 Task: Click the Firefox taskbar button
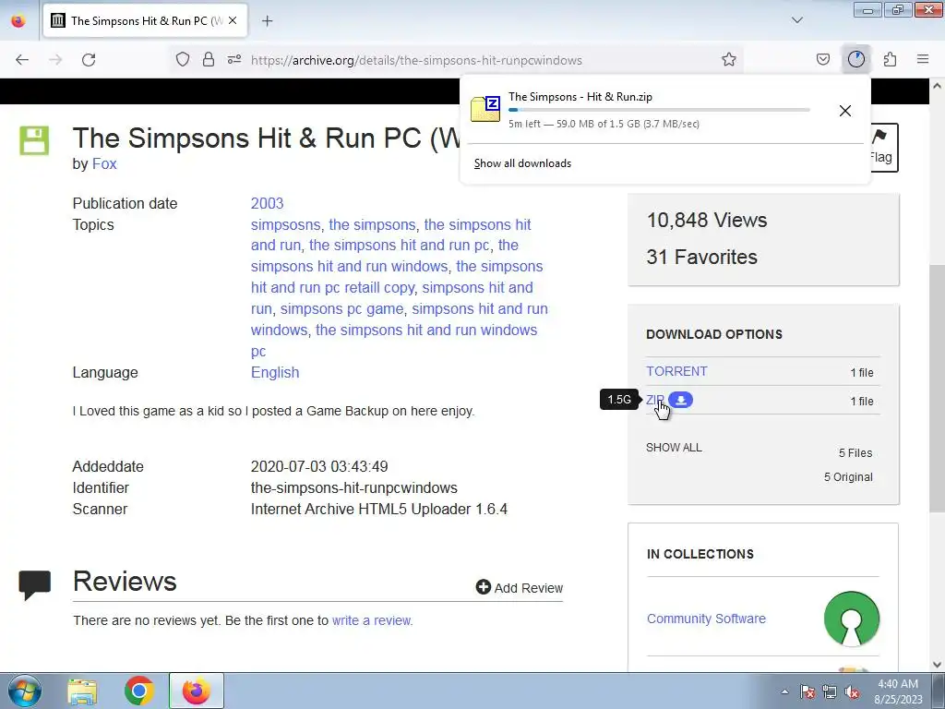[x=197, y=691]
